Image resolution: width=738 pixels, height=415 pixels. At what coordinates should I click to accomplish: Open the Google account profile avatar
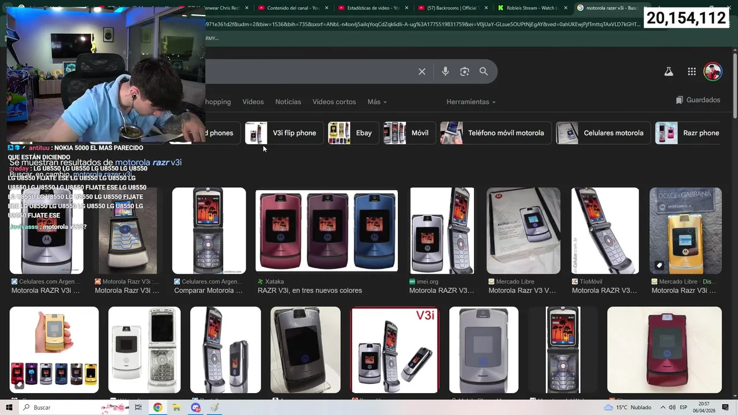click(x=713, y=71)
